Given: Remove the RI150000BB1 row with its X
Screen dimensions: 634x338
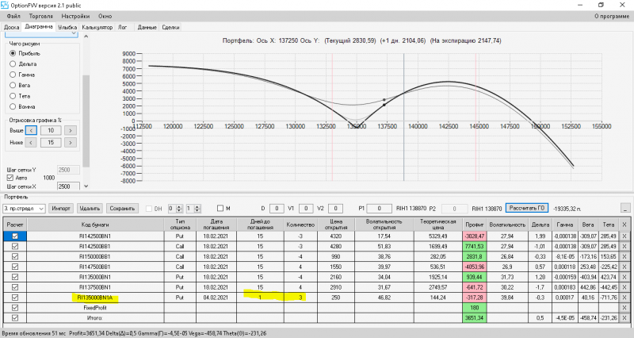Looking at the screenshot, I should tap(624, 256).
